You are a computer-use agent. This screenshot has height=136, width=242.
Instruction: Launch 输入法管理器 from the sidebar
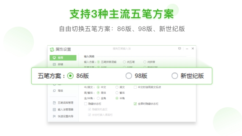coord(63,109)
